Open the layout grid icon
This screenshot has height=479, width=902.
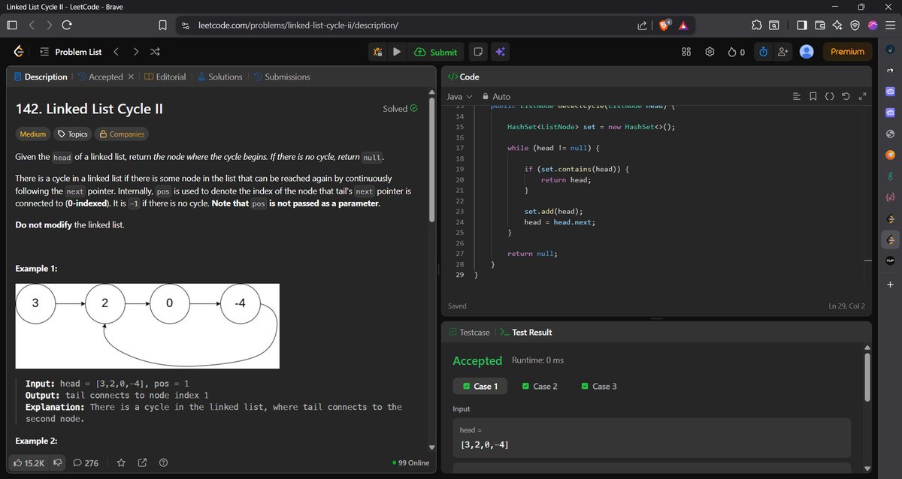click(686, 52)
